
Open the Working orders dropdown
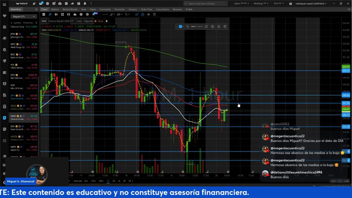click(x=261, y=4)
